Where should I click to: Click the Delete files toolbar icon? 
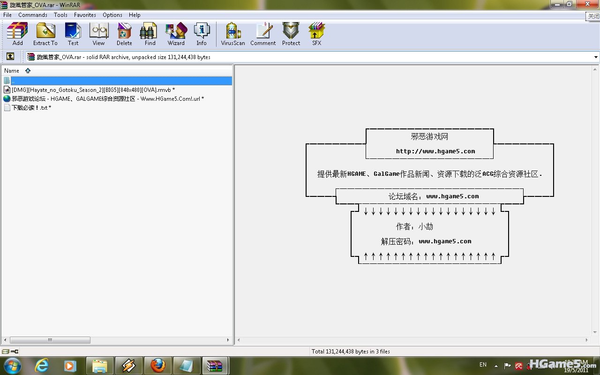(x=124, y=34)
